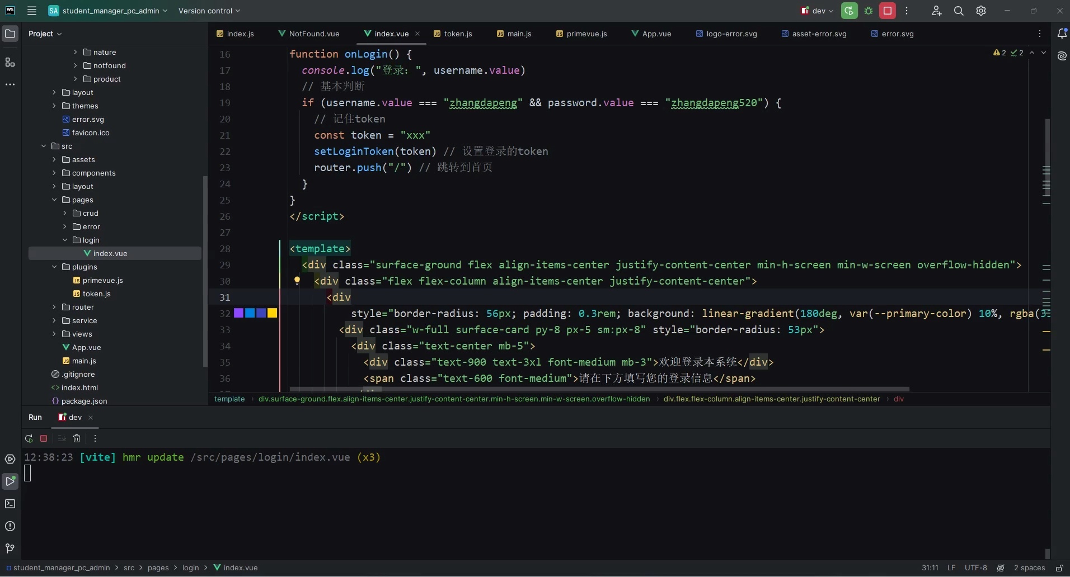The width and height of the screenshot is (1070, 577).
Task: Open the Git tool window icon
Action: coord(10,548)
